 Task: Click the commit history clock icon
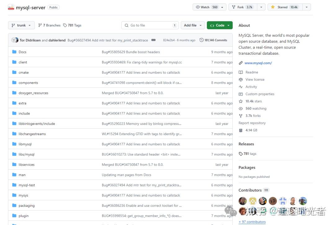click(201, 40)
